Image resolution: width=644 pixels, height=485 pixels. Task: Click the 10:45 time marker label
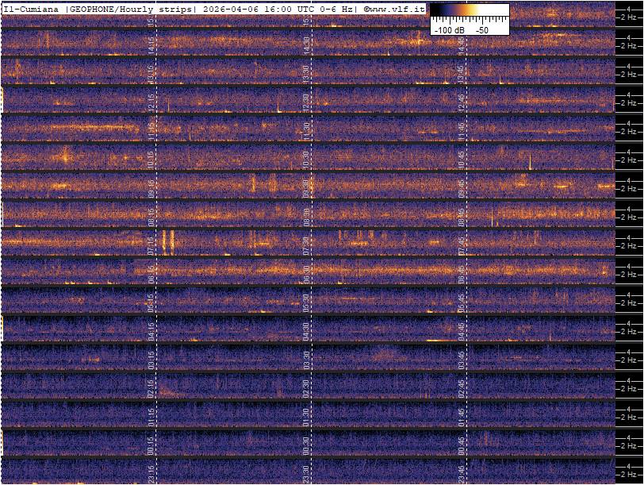click(462, 159)
